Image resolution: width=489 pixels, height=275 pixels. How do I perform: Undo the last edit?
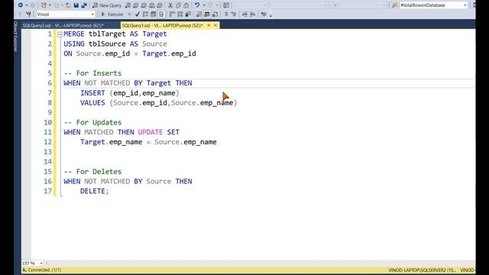[197, 5]
